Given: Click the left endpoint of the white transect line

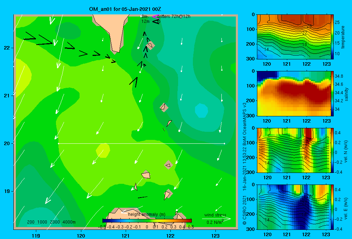Looking at the screenshot, I should tap(58, 143).
